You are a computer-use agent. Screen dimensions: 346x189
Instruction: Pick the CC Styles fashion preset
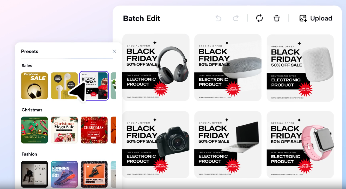(35, 174)
